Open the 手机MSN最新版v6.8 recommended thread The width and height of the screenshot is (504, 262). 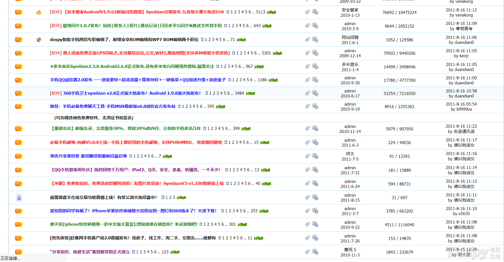(x=112, y=106)
